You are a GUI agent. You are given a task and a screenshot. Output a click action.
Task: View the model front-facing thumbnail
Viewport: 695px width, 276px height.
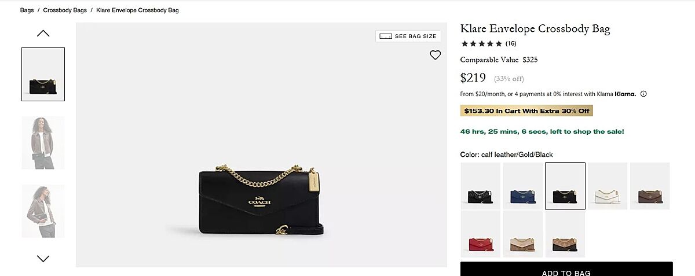click(x=43, y=143)
